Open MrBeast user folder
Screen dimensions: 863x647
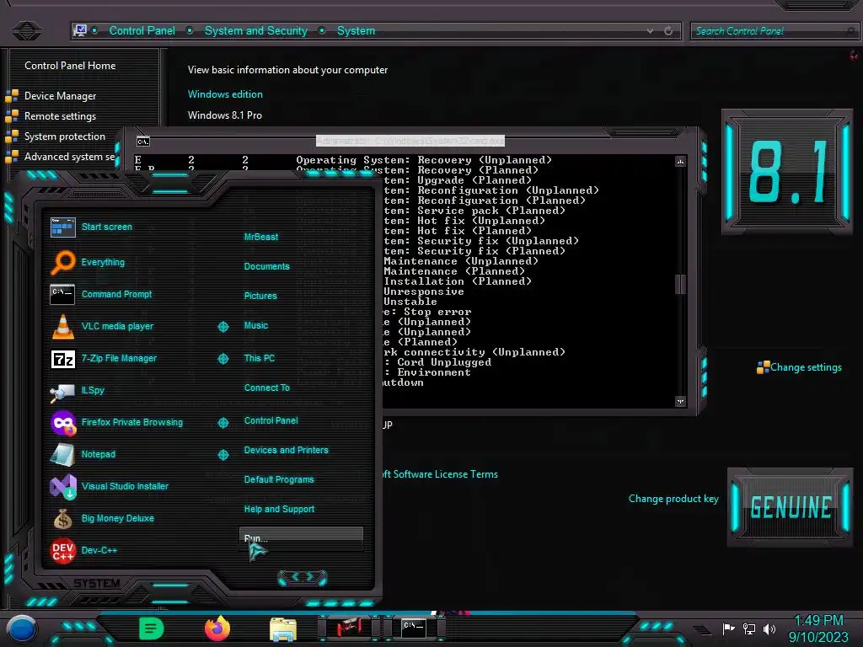261,237
